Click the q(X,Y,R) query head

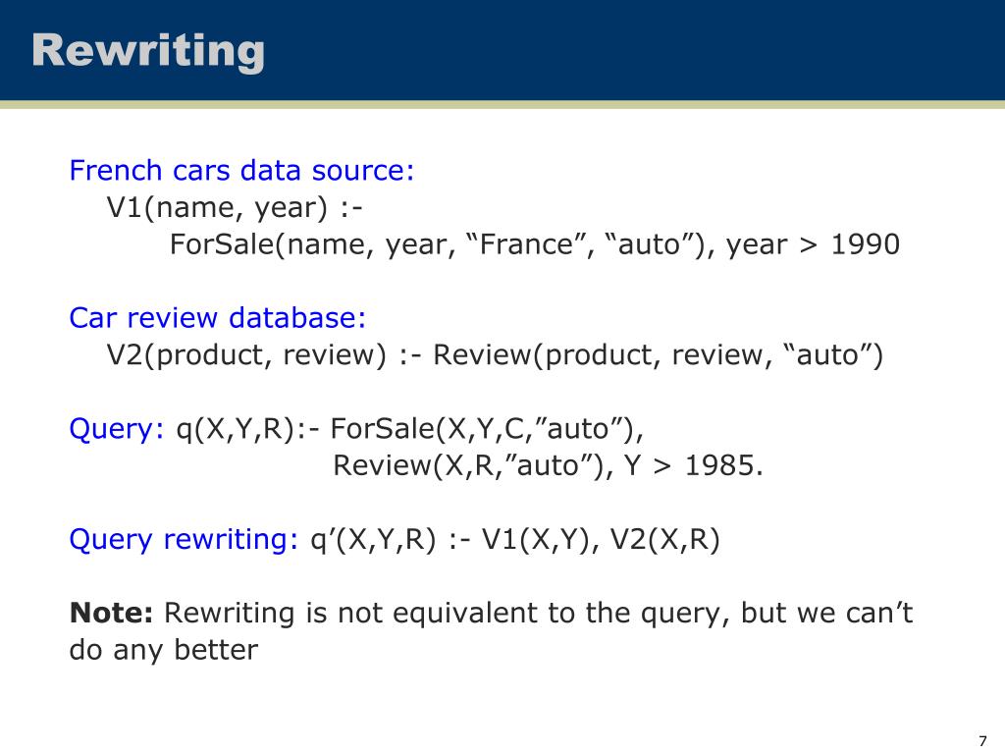point(236,429)
